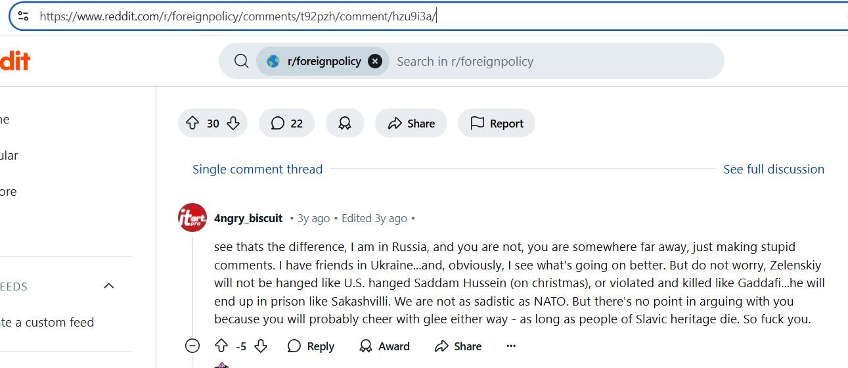
Task: Focus the Search in r/foreignpolicy field
Action: coord(555,61)
